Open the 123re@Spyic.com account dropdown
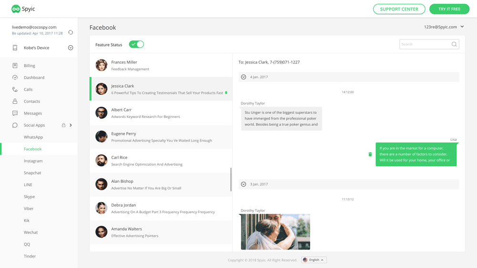The image size is (477, 268). pos(462,27)
